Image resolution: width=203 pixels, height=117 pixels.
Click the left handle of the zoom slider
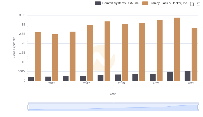pyautogui.click(x=28, y=107)
